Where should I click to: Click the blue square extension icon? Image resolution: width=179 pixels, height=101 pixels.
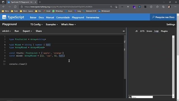tap(140, 7)
